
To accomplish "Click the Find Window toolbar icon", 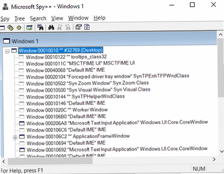I will pos(40,27).
